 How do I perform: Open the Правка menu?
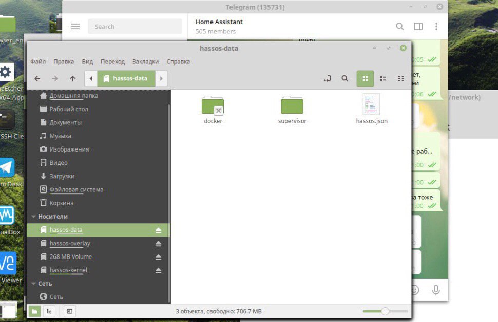pos(64,62)
